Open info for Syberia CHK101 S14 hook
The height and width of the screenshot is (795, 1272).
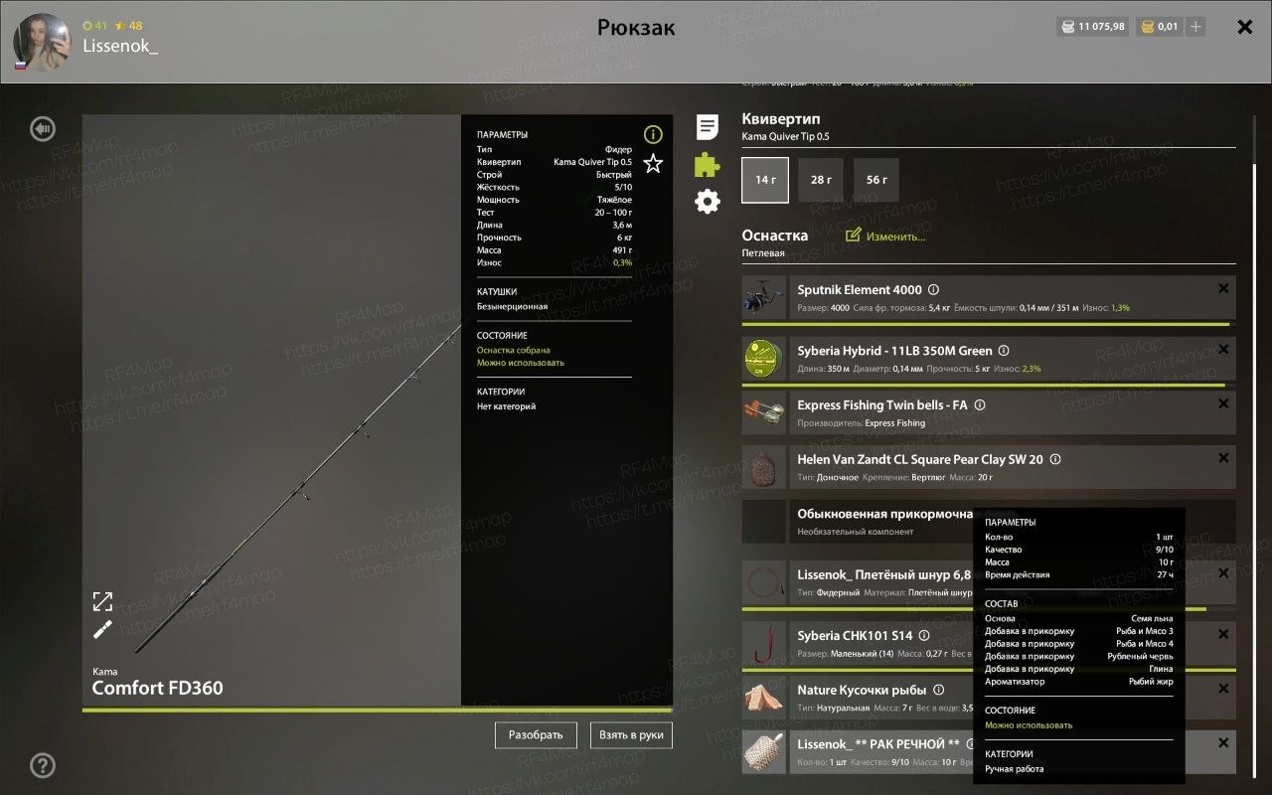click(x=924, y=635)
